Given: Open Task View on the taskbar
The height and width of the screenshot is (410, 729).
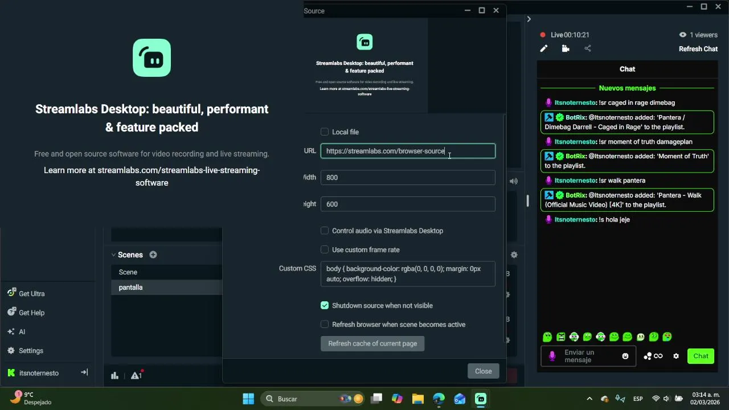Looking at the screenshot, I should pos(376,399).
